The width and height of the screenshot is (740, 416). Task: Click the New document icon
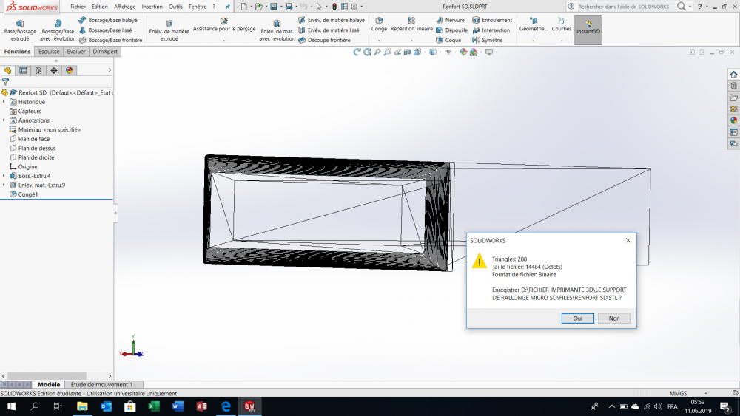tap(244, 7)
